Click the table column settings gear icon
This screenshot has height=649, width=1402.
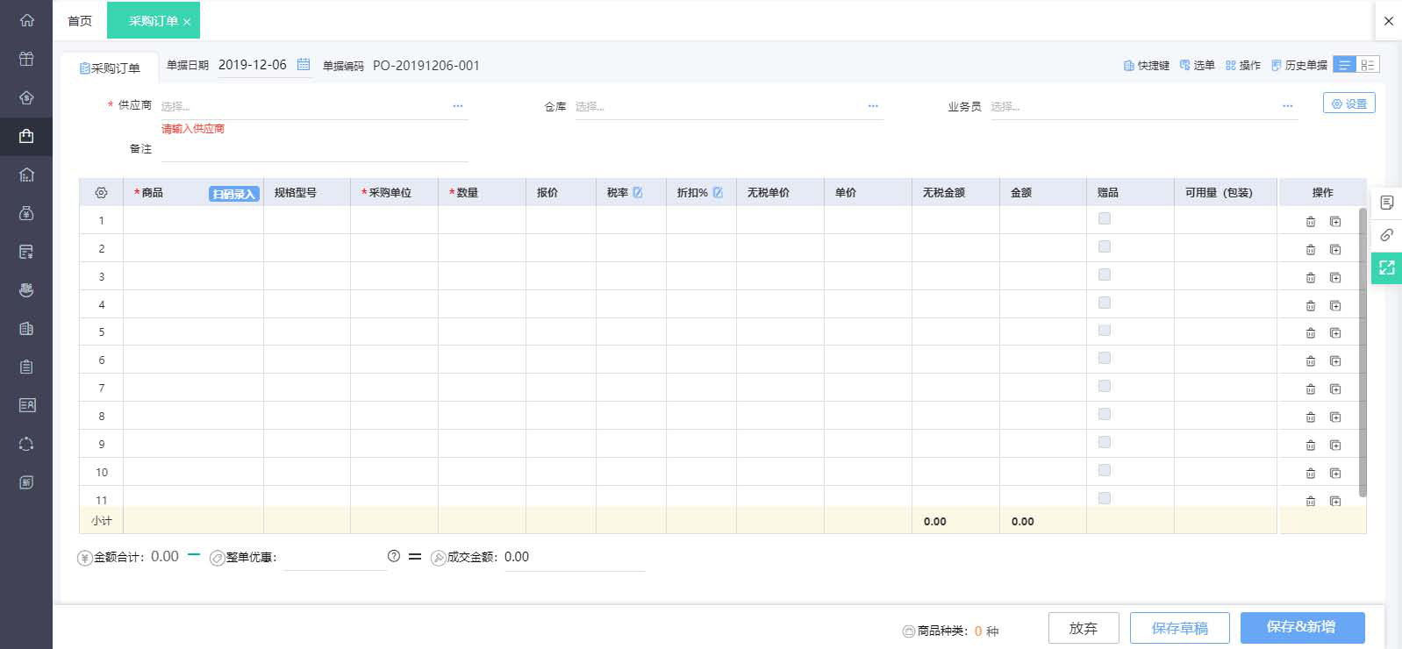coord(101,193)
